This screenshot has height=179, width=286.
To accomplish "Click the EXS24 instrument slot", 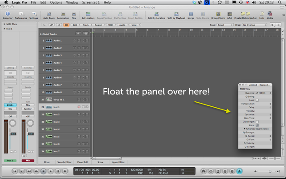I will coord(10,105).
